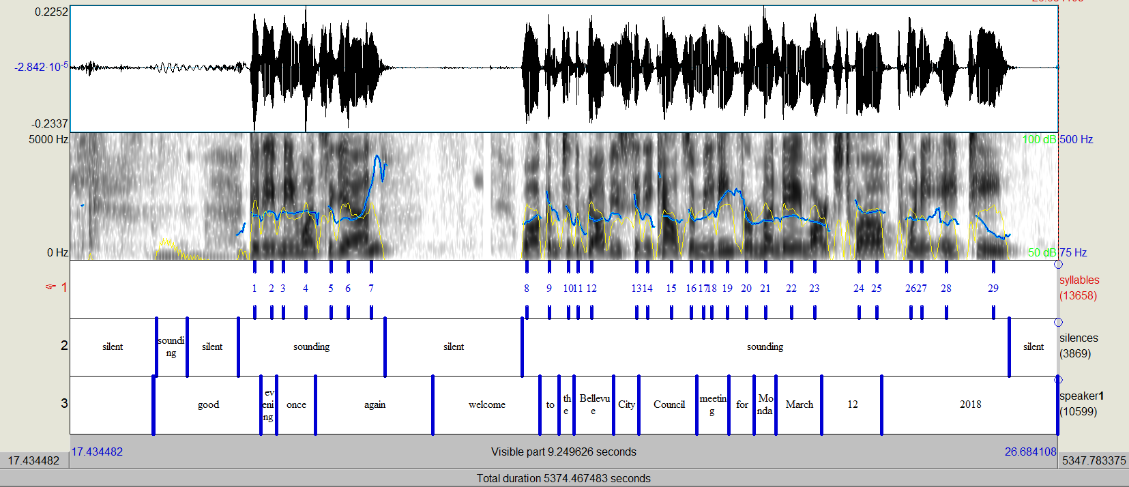Click the 0.2252 waveform maximum amplitude value

51,12
